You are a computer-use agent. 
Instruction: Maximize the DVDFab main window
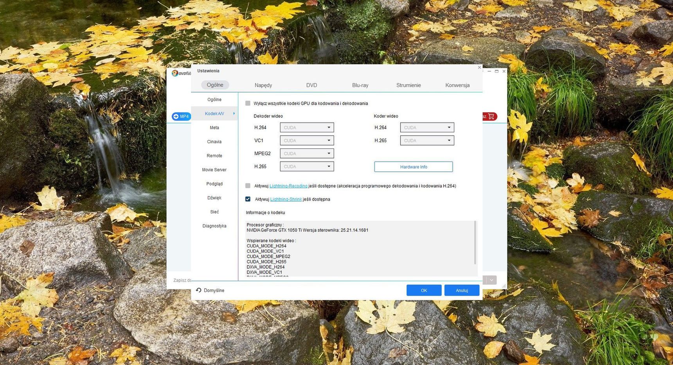coord(497,71)
